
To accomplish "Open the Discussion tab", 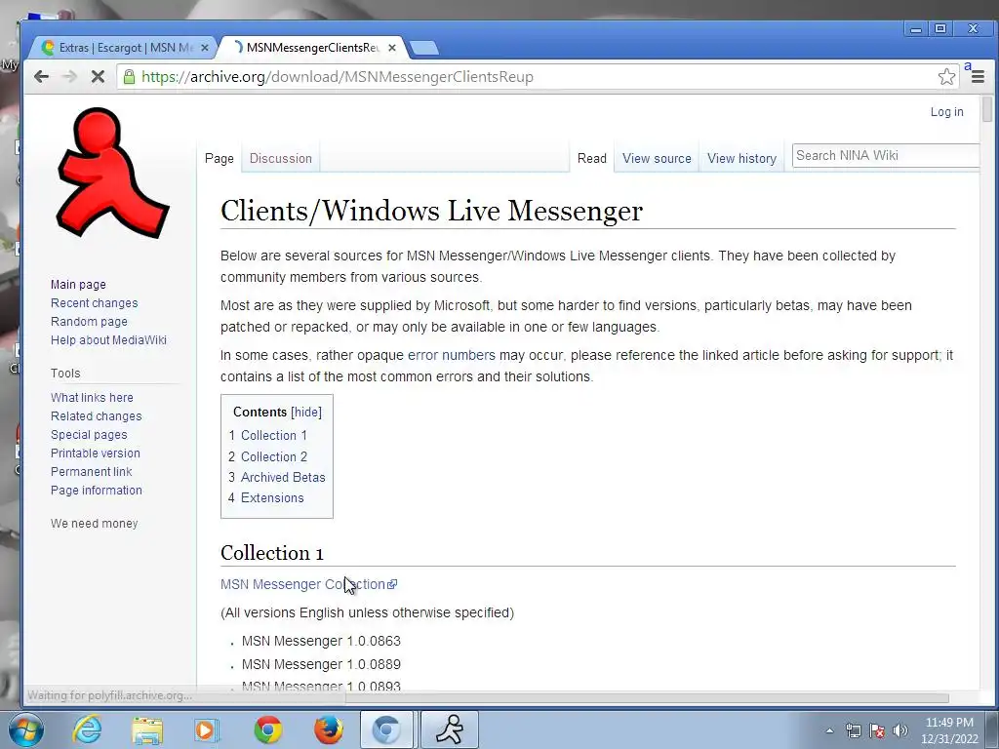I will click(280, 158).
